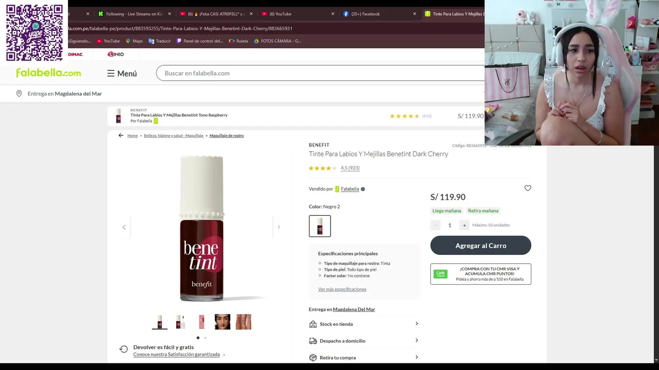Switch to the Kick Following Live Streams tab

coord(134,14)
